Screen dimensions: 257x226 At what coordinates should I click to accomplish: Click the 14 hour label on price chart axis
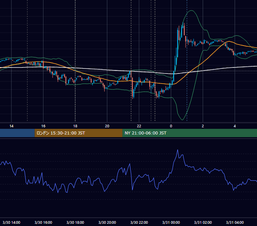(x=11, y=126)
